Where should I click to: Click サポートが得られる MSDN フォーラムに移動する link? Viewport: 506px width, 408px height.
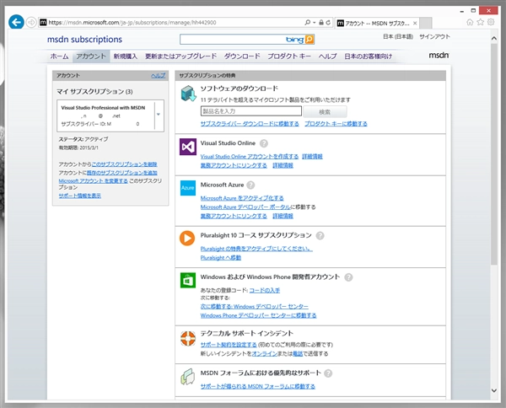coord(258,386)
